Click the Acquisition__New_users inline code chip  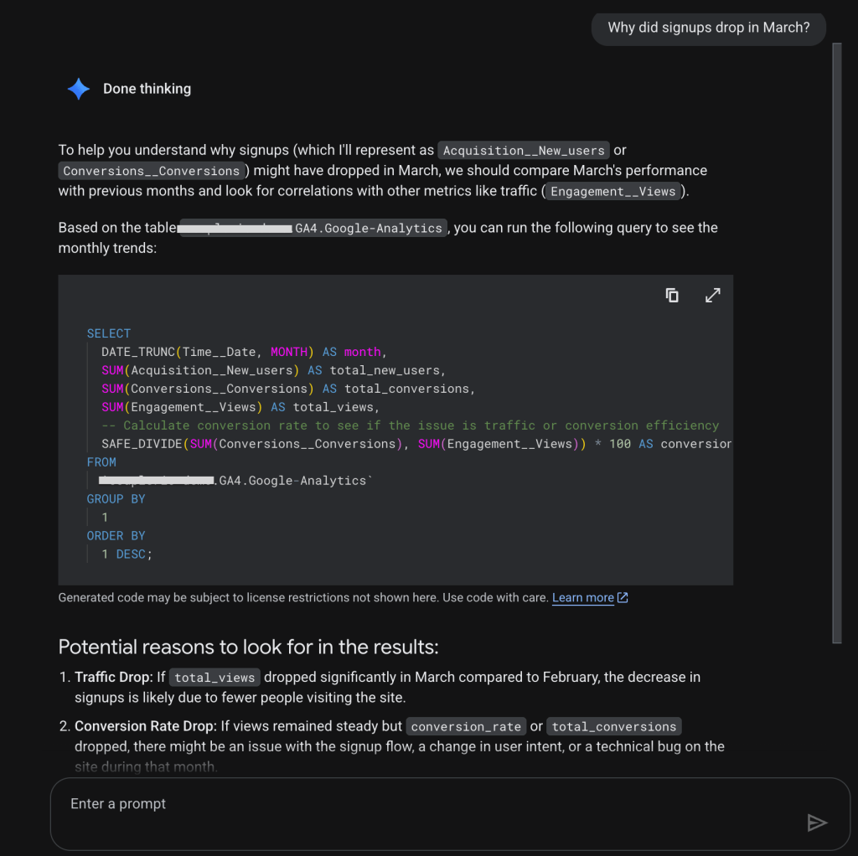pos(523,151)
